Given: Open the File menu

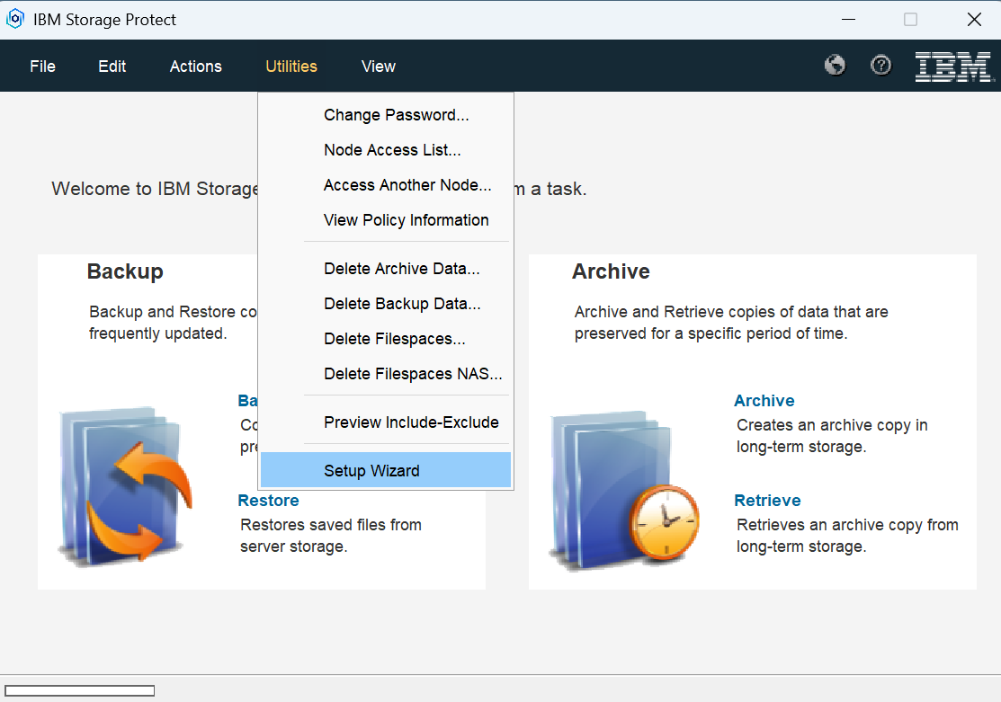Looking at the screenshot, I should tap(42, 67).
